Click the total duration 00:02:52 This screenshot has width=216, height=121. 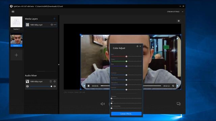click(x=166, y=86)
